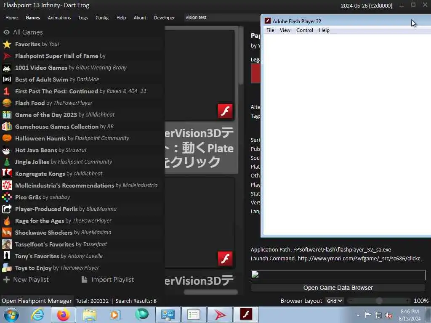This screenshot has height=323, width=431.
Task: Click the game grid horizontal scrollbar
Action: [x=210, y=292]
